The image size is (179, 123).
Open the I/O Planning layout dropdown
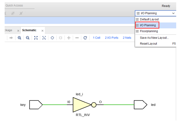tap(155, 13)
